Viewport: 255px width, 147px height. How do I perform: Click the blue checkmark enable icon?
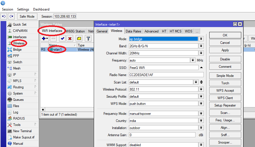(x=62, y=38)
